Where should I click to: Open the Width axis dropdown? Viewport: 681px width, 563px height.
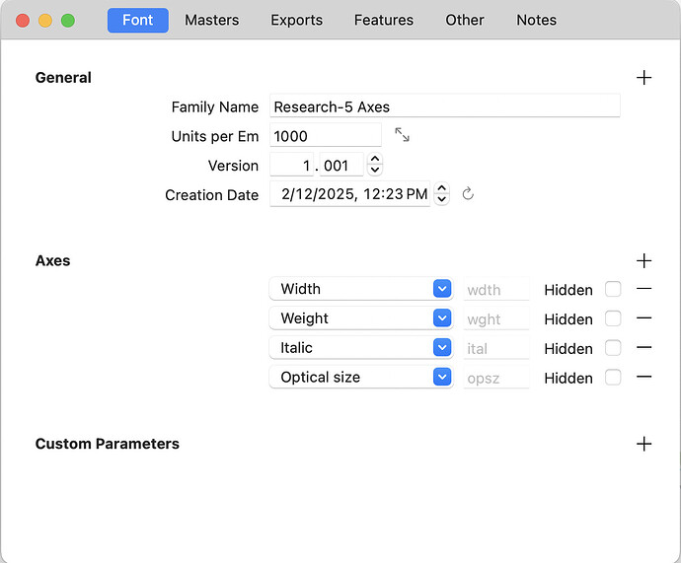coord(441,289)
